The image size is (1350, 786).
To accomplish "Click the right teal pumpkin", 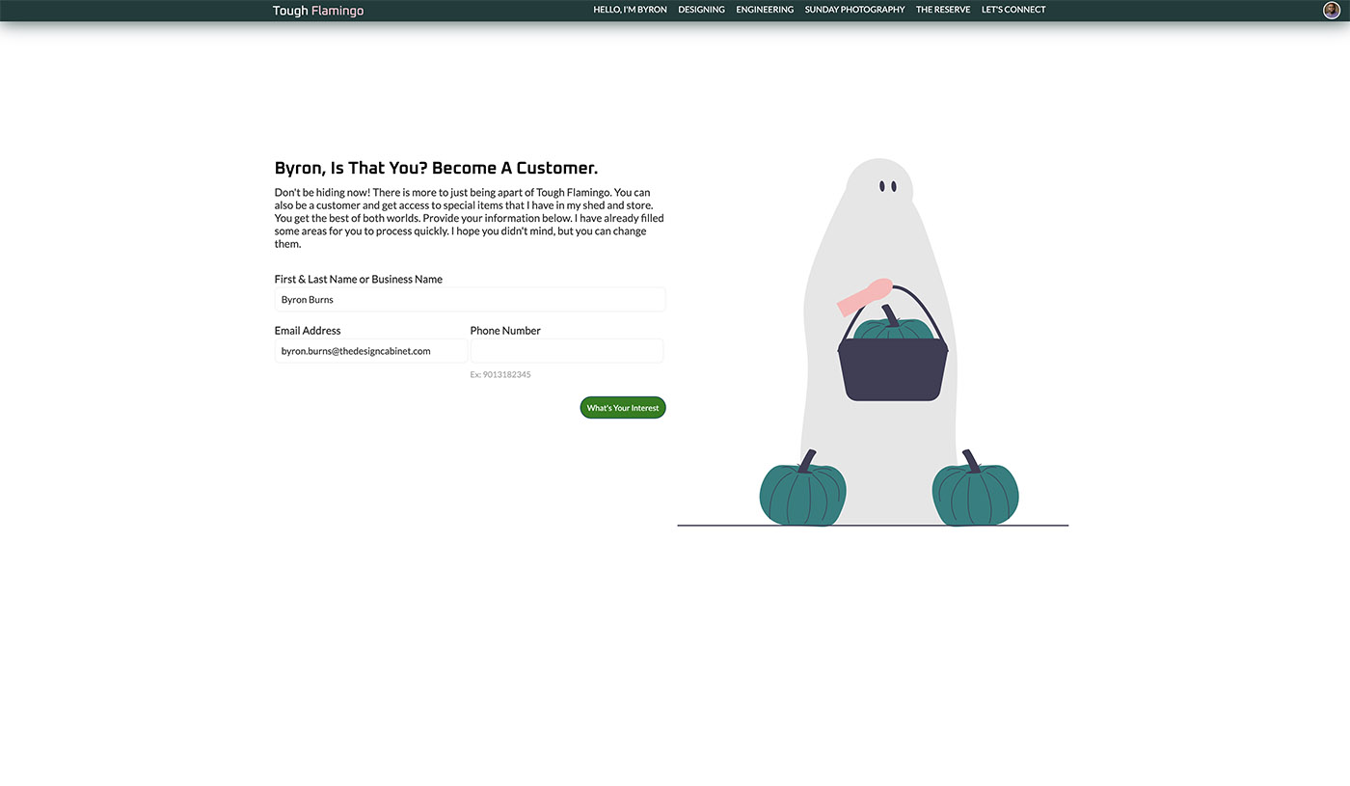I will [975, 494].
